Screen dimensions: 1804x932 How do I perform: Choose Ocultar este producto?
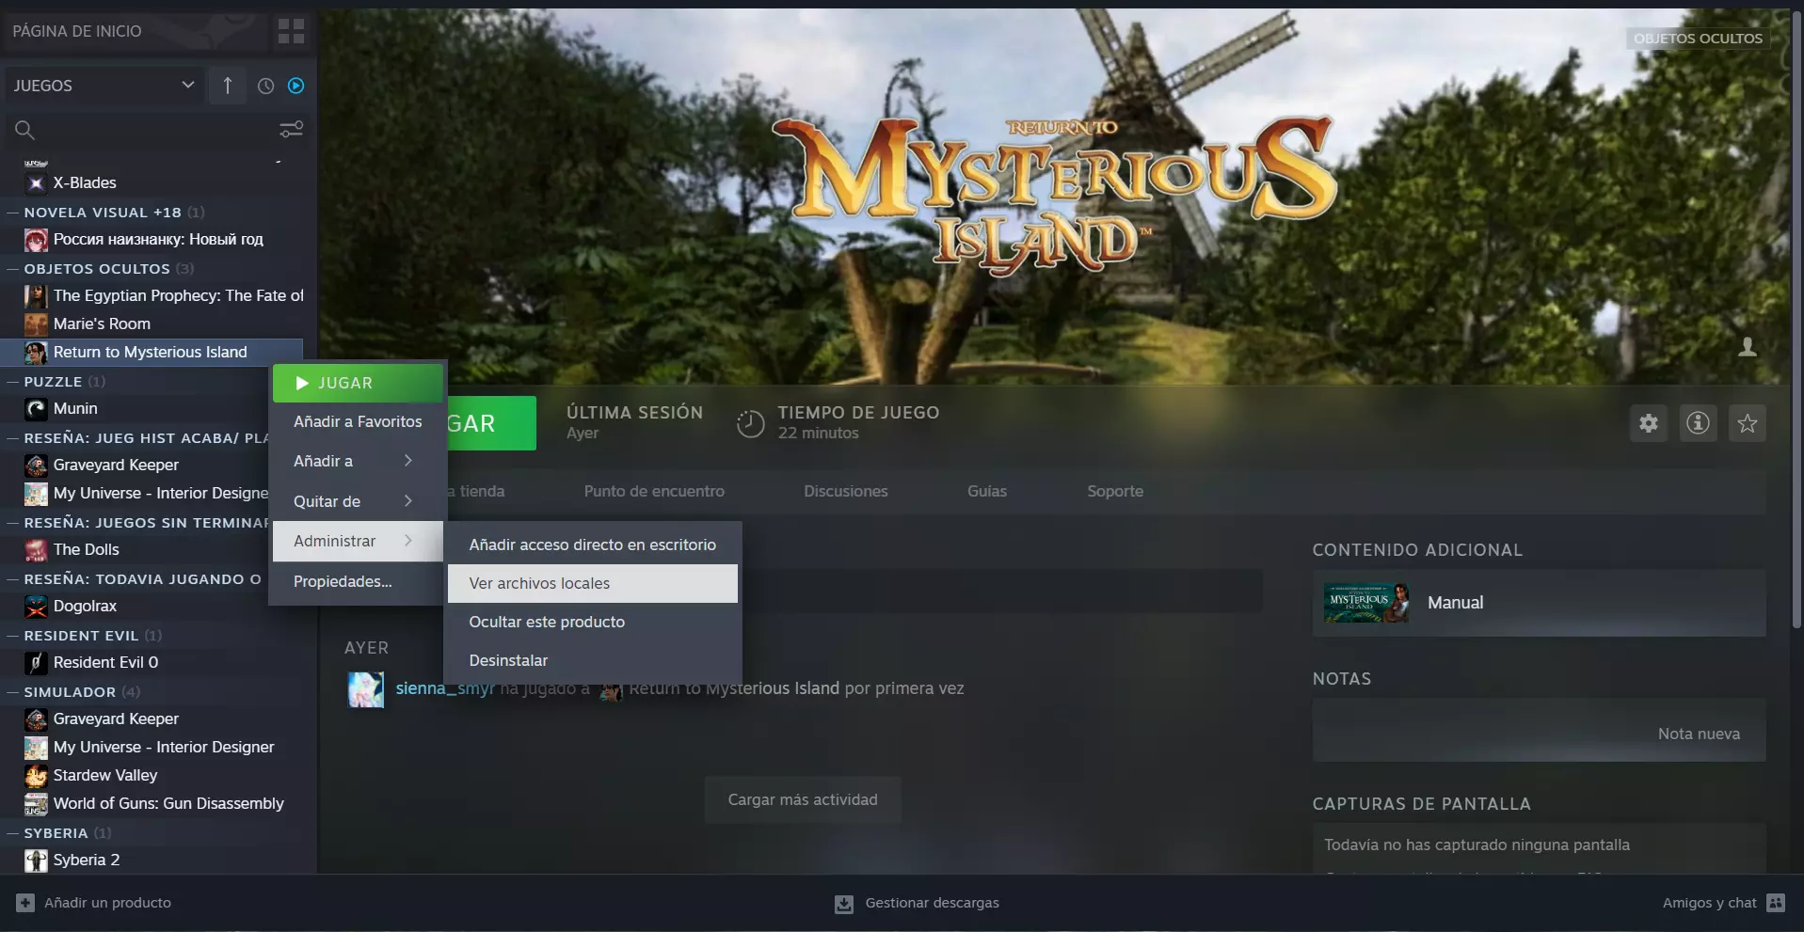(593, 622)
